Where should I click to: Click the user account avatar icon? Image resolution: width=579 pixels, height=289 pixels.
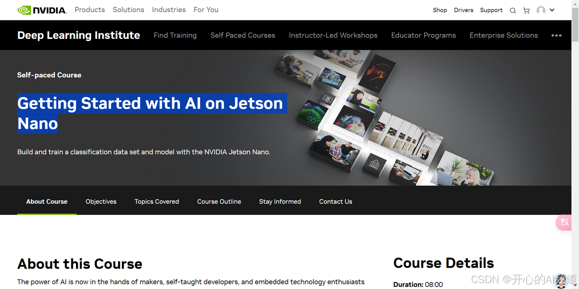[541, 10]
